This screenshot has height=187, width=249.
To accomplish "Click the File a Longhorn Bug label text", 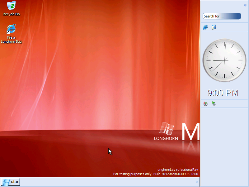I will (11, 39).
